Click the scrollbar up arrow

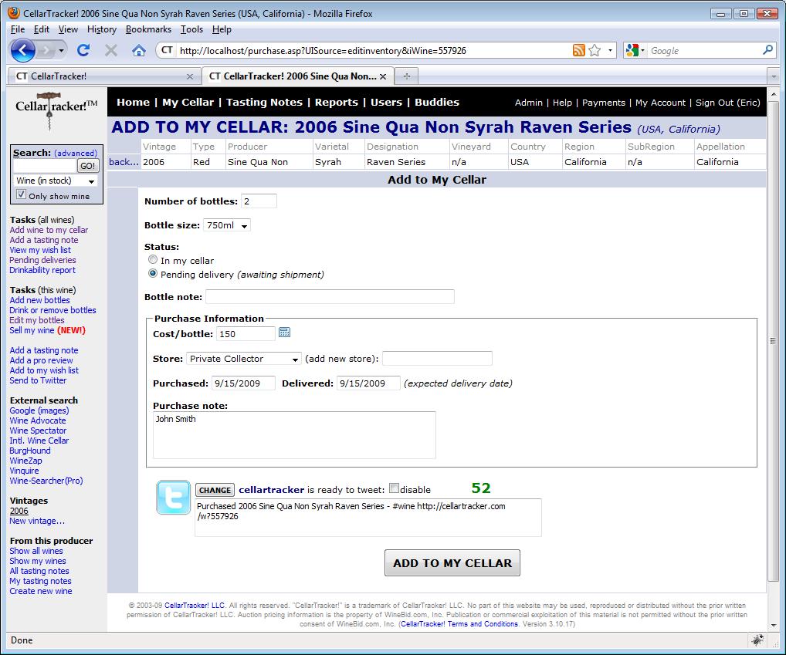pyautogui.click(x=773, y=93)
